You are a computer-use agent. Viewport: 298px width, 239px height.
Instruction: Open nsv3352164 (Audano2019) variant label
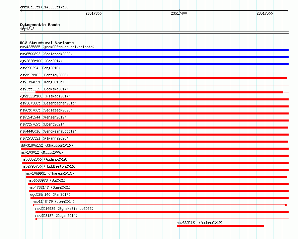[200, 223]
